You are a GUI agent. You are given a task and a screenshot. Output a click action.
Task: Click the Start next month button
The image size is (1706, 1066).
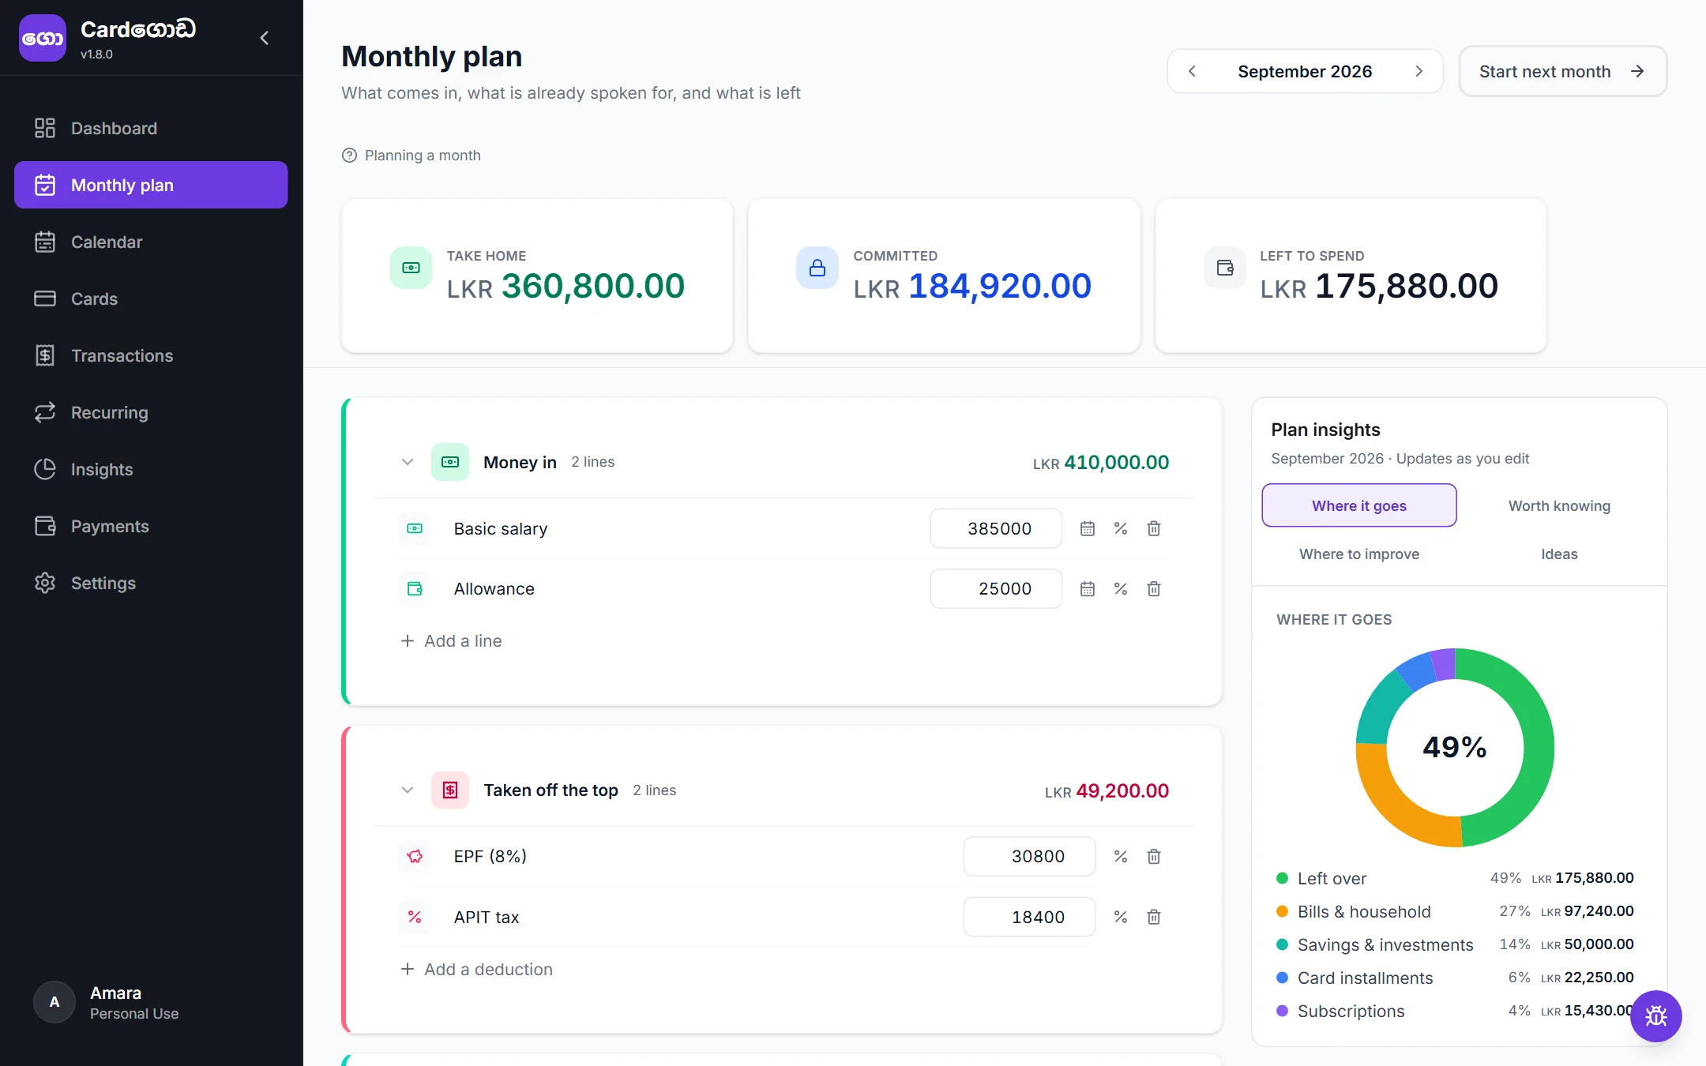(x=1562, y=71)
